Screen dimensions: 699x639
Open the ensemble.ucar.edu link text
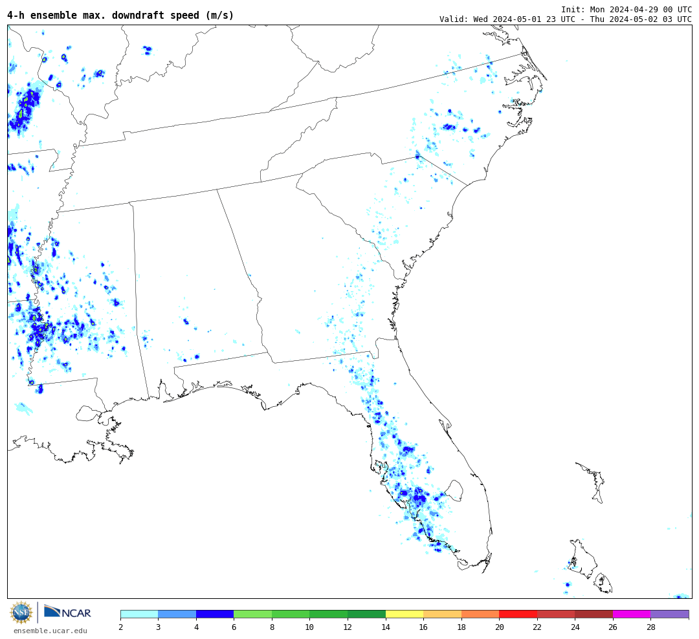(x=50, y=631)
